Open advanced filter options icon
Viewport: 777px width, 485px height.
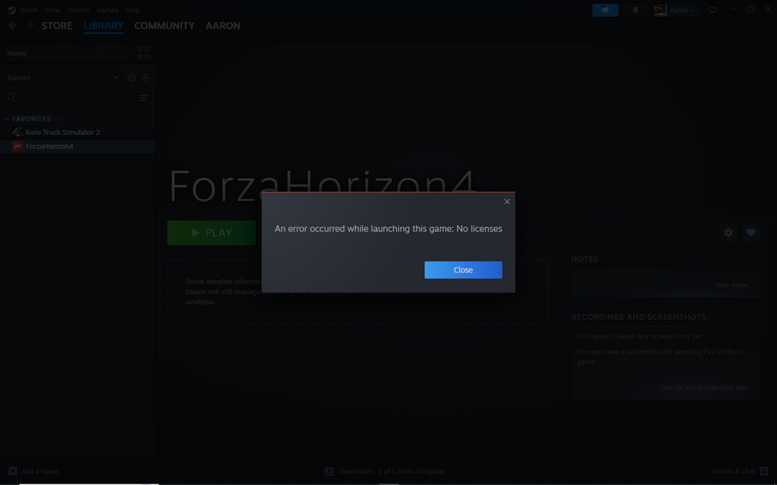coord(144,98)
